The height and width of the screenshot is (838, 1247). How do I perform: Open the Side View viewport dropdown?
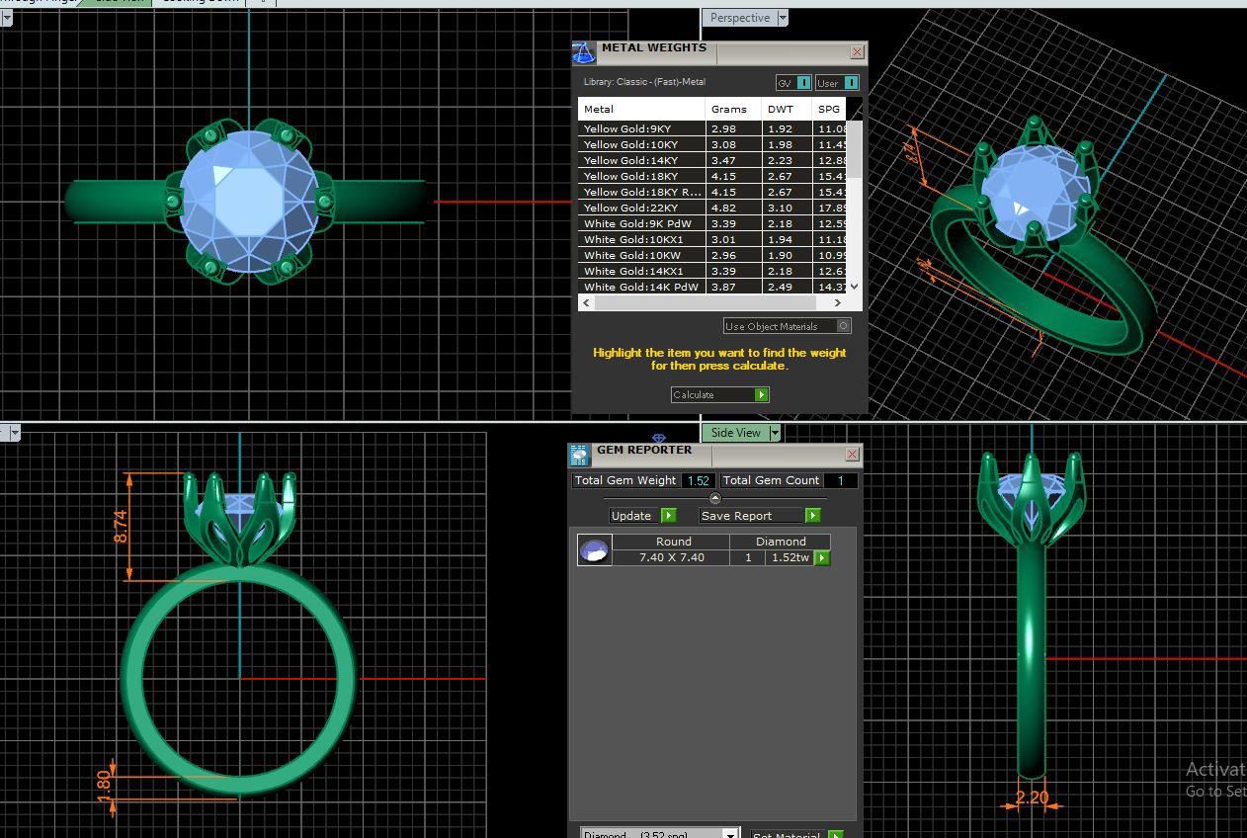tap(775, 433)
